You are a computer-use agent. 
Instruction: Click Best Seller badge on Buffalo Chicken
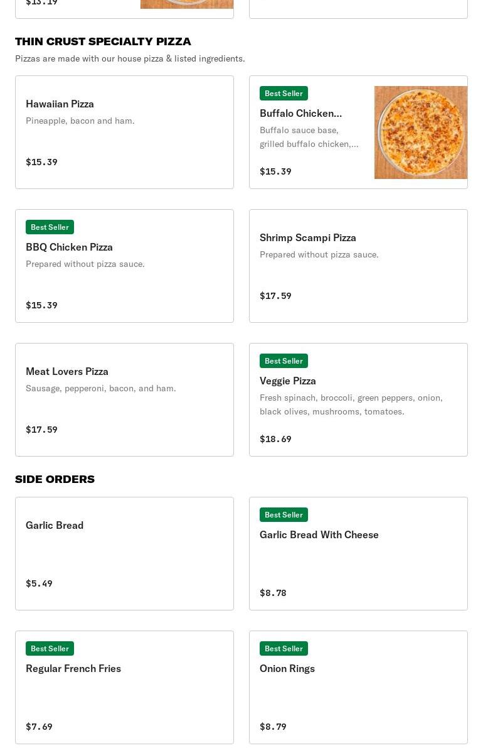point(284,94)
